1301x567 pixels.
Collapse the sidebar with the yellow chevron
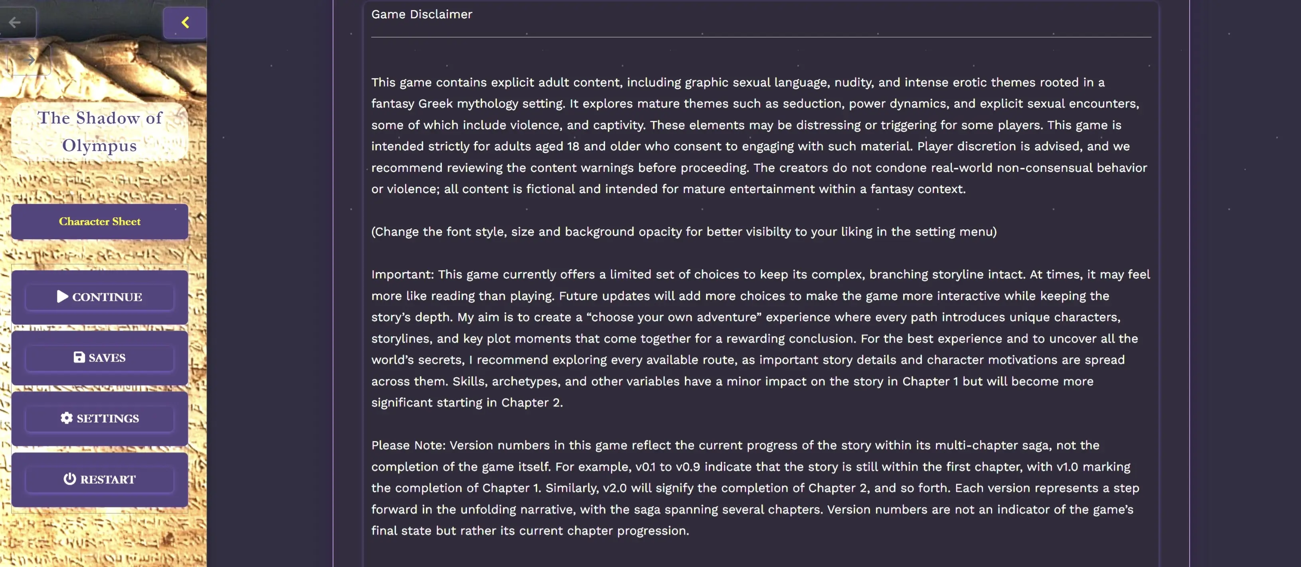coord(185,23)
